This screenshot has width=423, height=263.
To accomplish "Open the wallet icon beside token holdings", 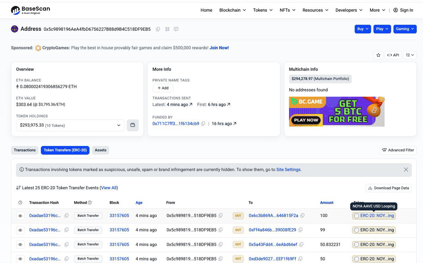I will point(133,125).
